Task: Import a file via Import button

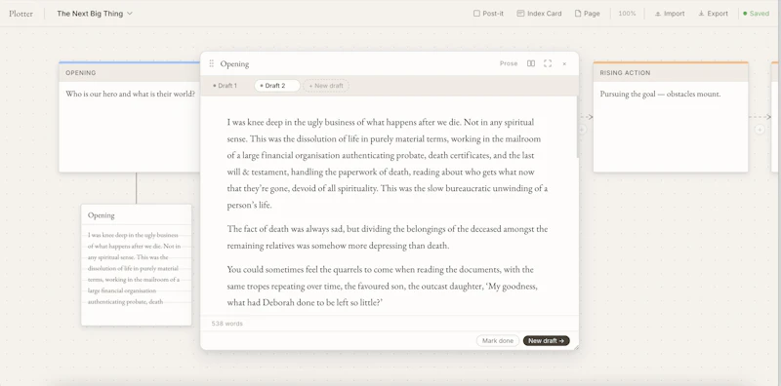Action: [670, 14]
